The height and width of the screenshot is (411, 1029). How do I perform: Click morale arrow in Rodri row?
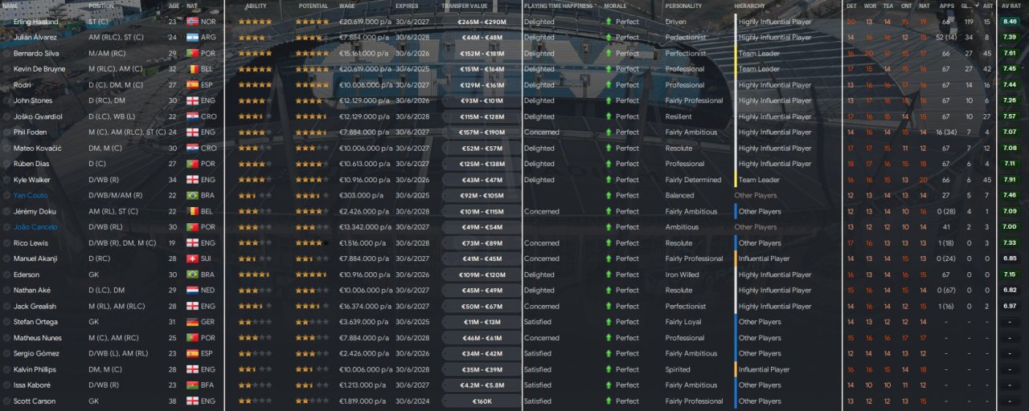(x=609, y=85)
